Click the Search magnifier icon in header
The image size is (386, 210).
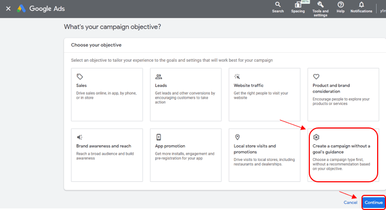278,5
